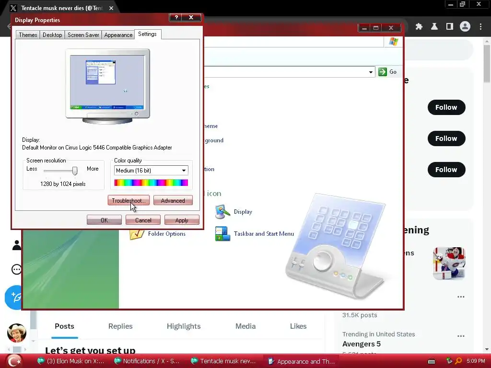The height and width of the screenshot is (368, 491).
Task: Click the X profile person icon in sidebar
Action: click(x=17, y=245)
